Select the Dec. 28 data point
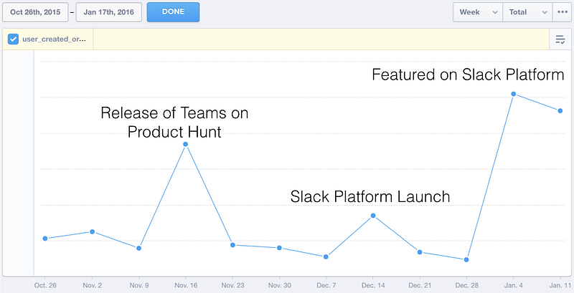 click(466, 260)
